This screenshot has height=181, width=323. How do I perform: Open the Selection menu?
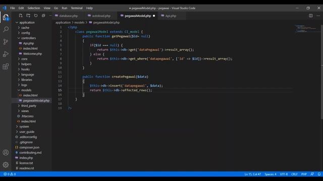(34, 8)
